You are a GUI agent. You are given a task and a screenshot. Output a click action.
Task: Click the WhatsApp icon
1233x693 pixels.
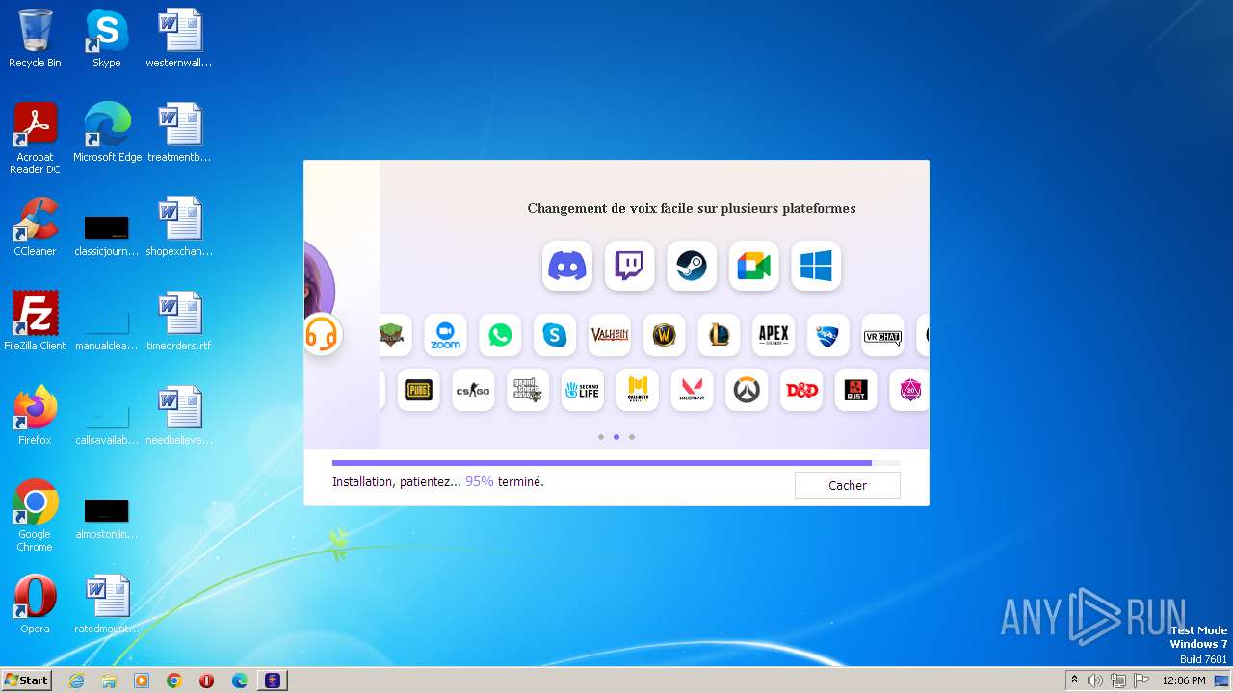tap(500, 335)
